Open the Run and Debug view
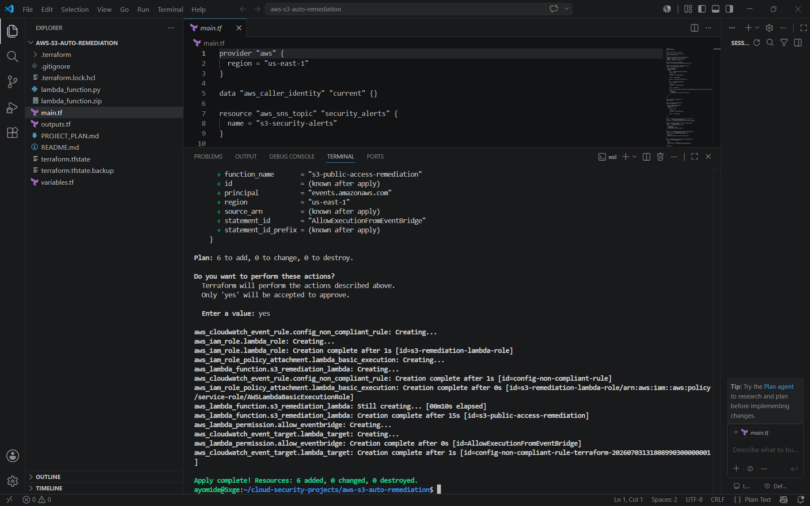The height and width of the screenshot is (506, 810). (x=13, y=108)
